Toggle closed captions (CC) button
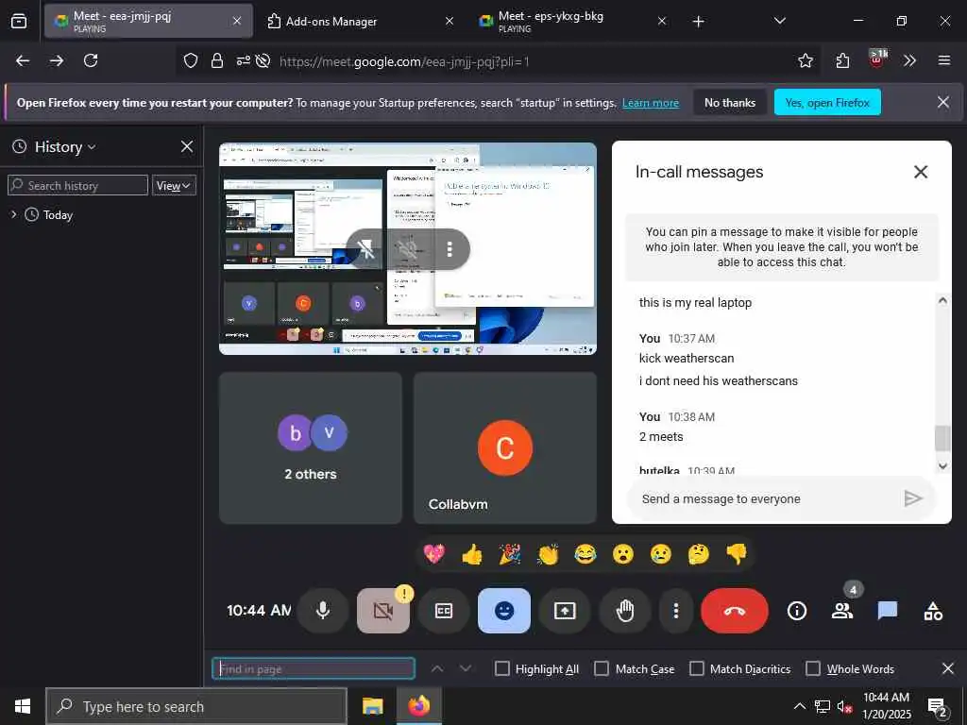Screen dimensions: 967x725 (x=444, y=611)
